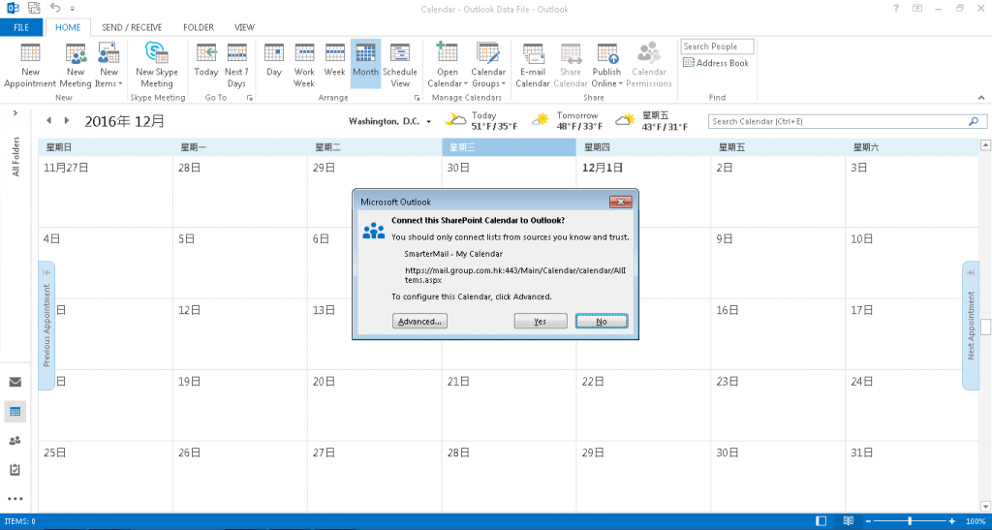Screen dimensions: 992x530
Task: Open Tasks from the navigation bar
Action: [x=15, y=470]
